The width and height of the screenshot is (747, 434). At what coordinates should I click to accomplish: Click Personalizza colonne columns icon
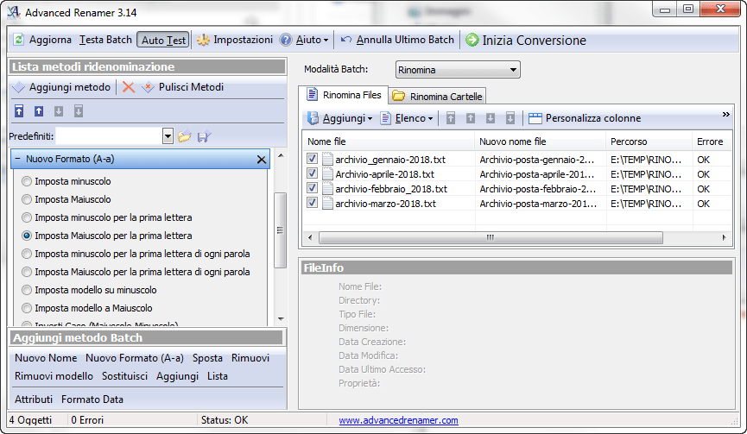(x=535, y=118)
